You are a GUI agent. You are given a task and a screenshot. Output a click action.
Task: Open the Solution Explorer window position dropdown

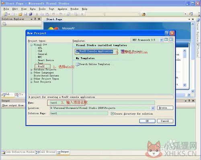pyautogui.click(x=31, y=19)
